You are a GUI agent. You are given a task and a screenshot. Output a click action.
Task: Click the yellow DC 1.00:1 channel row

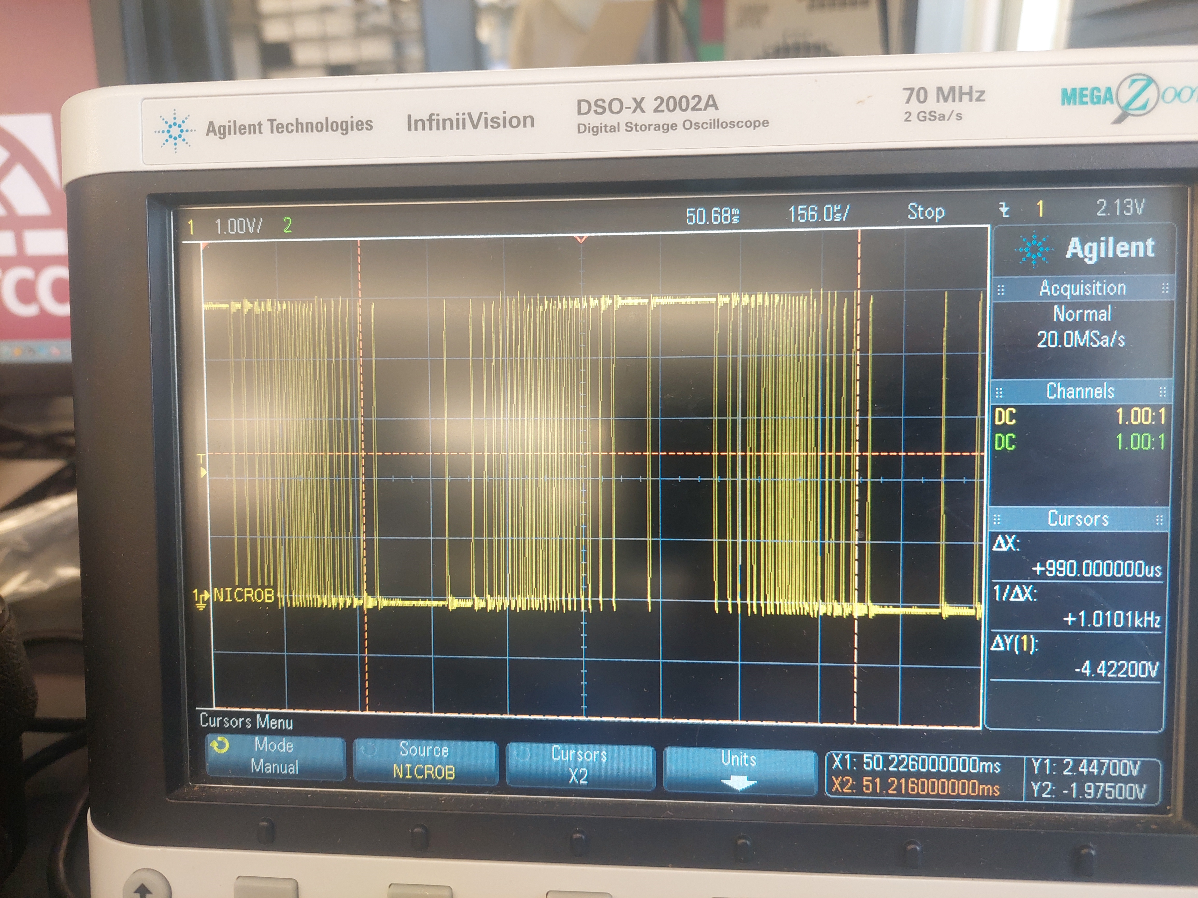coord(1080,417)
